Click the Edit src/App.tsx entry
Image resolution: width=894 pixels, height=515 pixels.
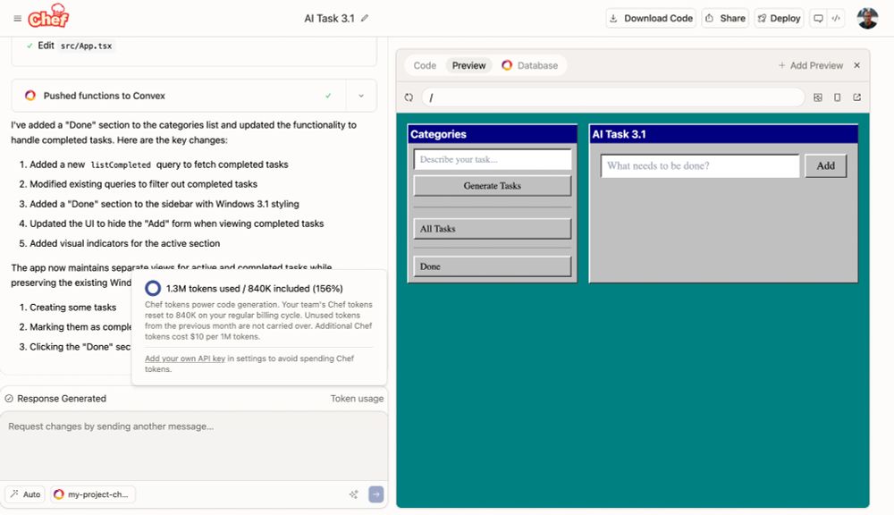point(70,46)
